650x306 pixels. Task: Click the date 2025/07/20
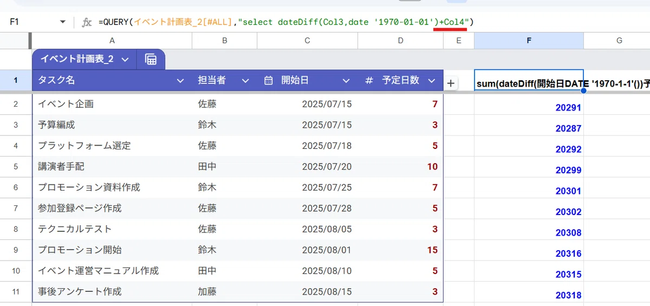click(x=327, y=166)
